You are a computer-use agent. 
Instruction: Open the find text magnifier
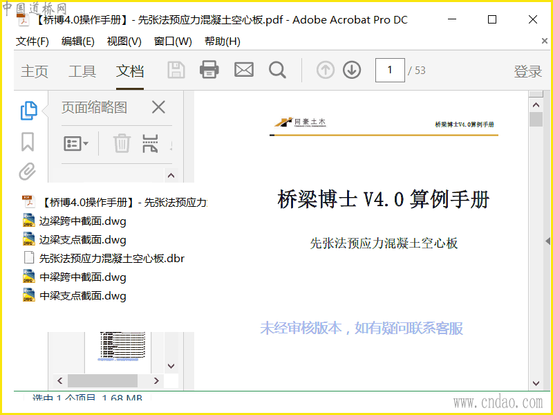[x=278, y=70]
